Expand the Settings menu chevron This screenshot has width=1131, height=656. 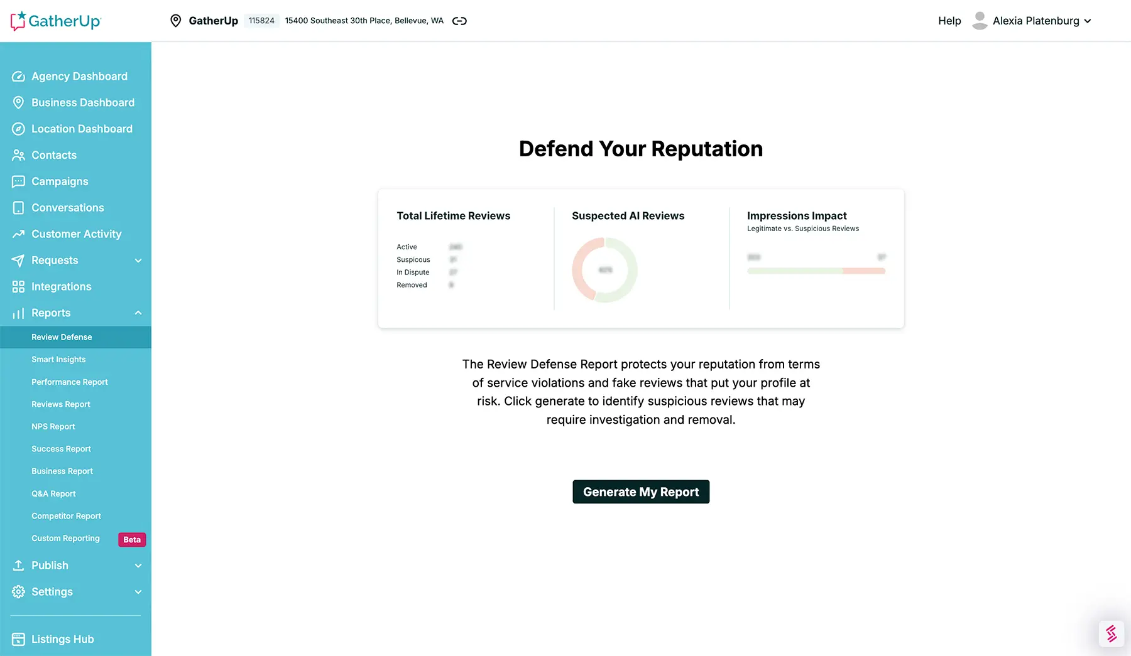(138, 592)
